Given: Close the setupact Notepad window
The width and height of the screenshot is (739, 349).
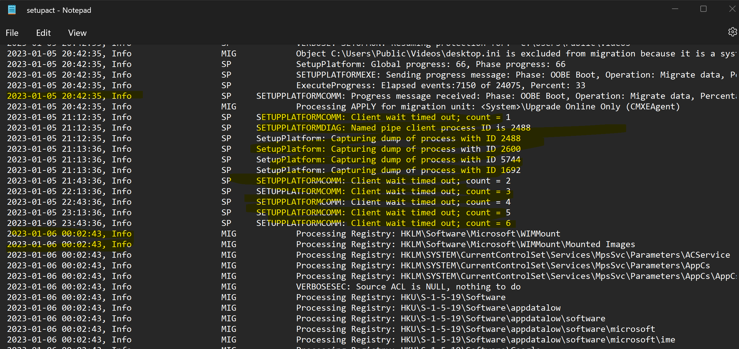Looking at the screenshot, I should coord(732,9).
